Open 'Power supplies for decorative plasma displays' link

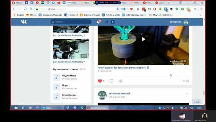[x=122, y=68]
